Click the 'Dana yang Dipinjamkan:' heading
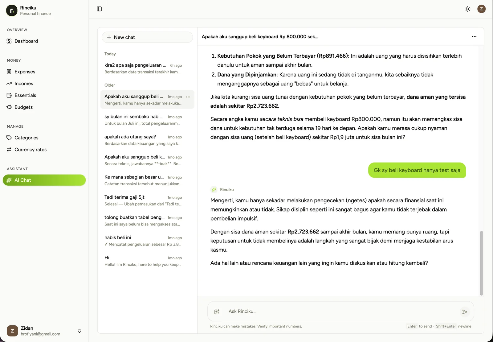Viewport: 493px width, 342px height. [247, 75]
